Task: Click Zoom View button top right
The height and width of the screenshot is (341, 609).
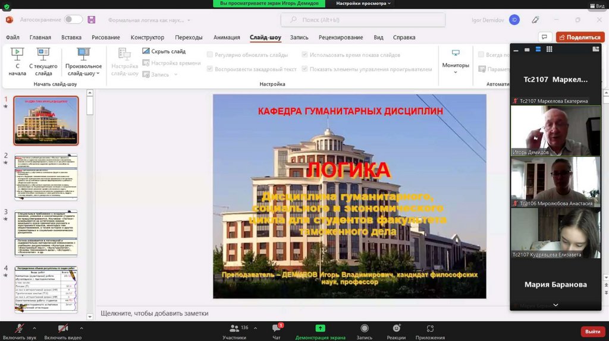Action: coord(598,6)
